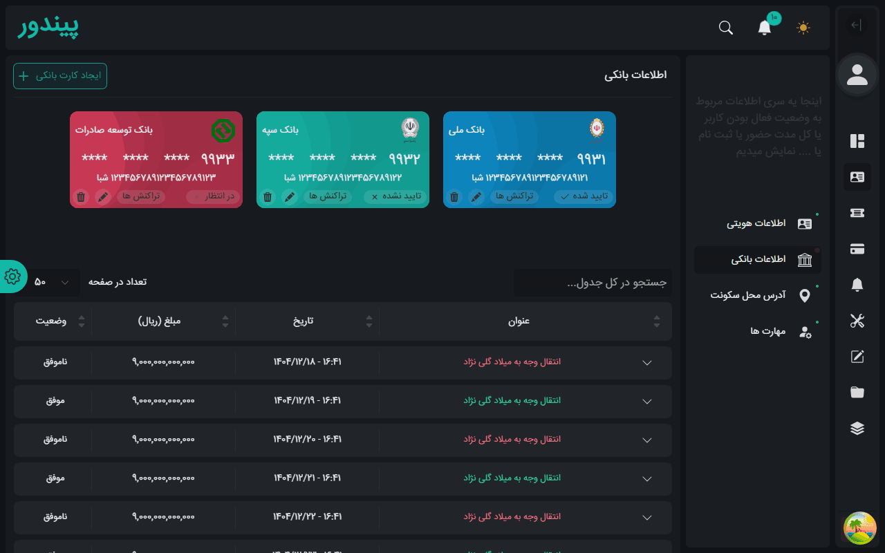
Task: Open the search magnifier in header
Action: (726, 28)
